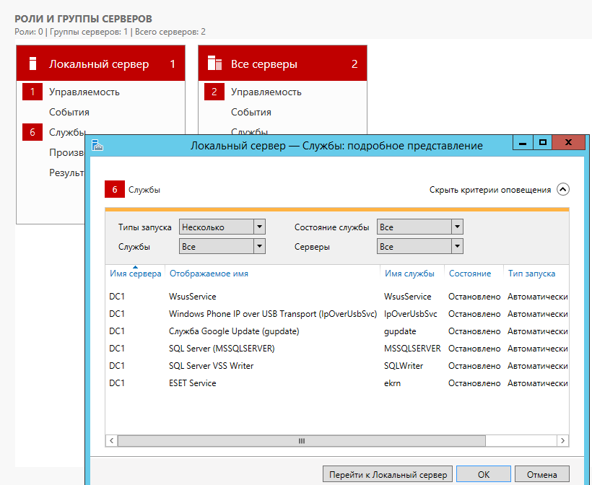Select the SQL Server (MSSQLSERVER) row
Screen dimensions: 592x485
[x=337, y=349]
